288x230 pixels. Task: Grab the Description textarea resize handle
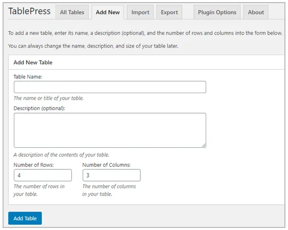click(204, 146)
